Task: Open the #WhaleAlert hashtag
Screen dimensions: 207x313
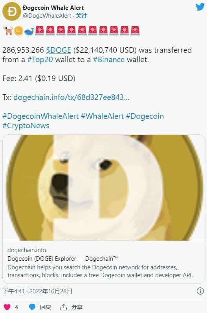Action: (x=102, y=116)
